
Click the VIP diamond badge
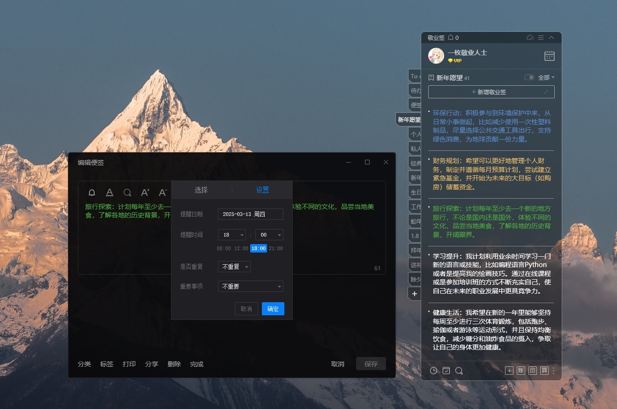pos(454,60)
